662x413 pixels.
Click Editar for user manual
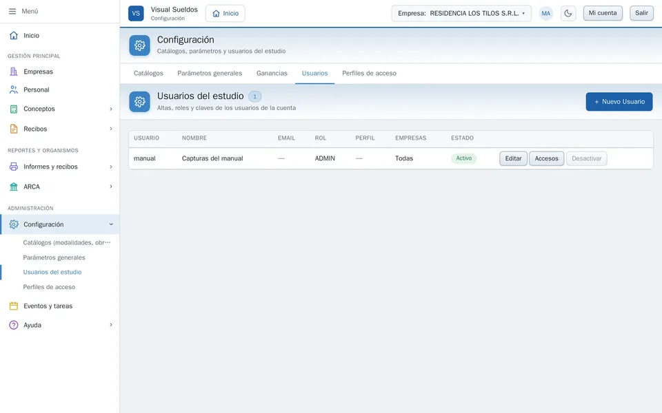[x=513, y=158]
